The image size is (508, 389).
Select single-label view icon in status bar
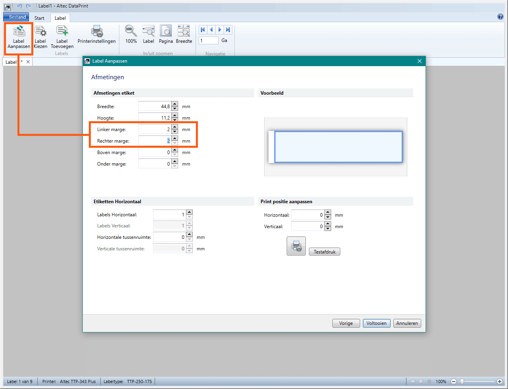click(413, 381)
